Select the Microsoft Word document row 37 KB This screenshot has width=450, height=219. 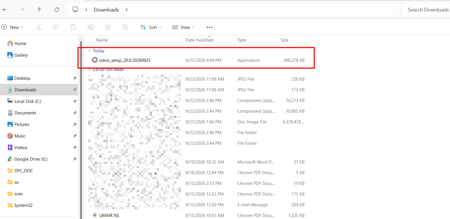[x=197, y=162]
